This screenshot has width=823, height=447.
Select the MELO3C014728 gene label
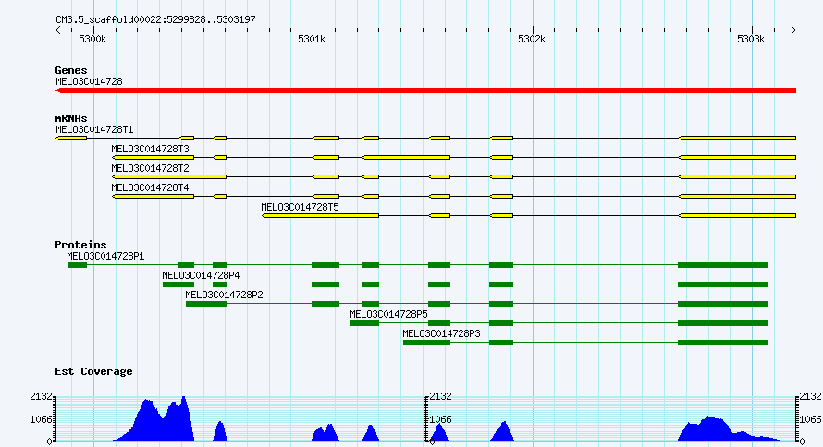(x=89, y=81)
